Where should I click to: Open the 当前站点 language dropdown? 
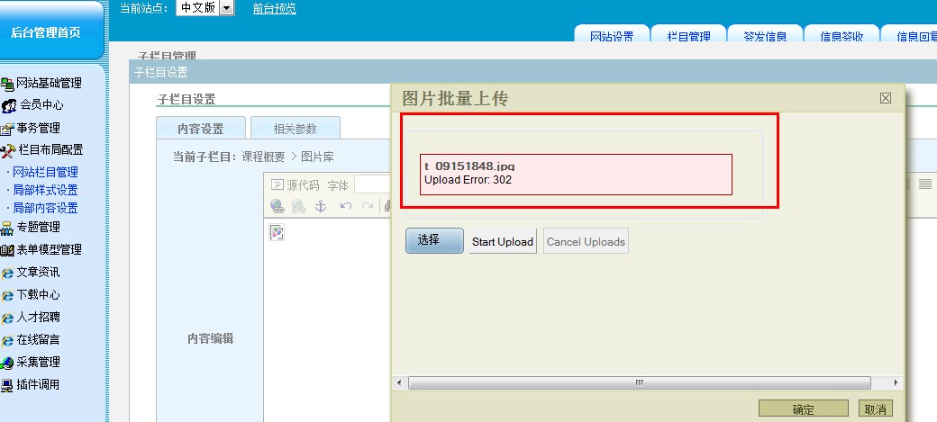[226, 8]
